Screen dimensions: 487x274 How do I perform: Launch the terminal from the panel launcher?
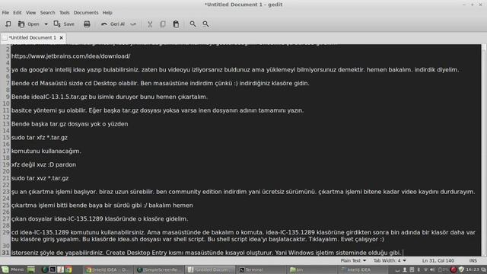[x=53, y=269]
